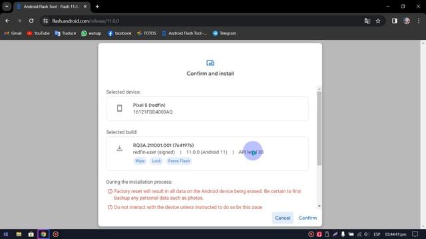
Task: Go back to previous page
Action: (x=7, y=21)
